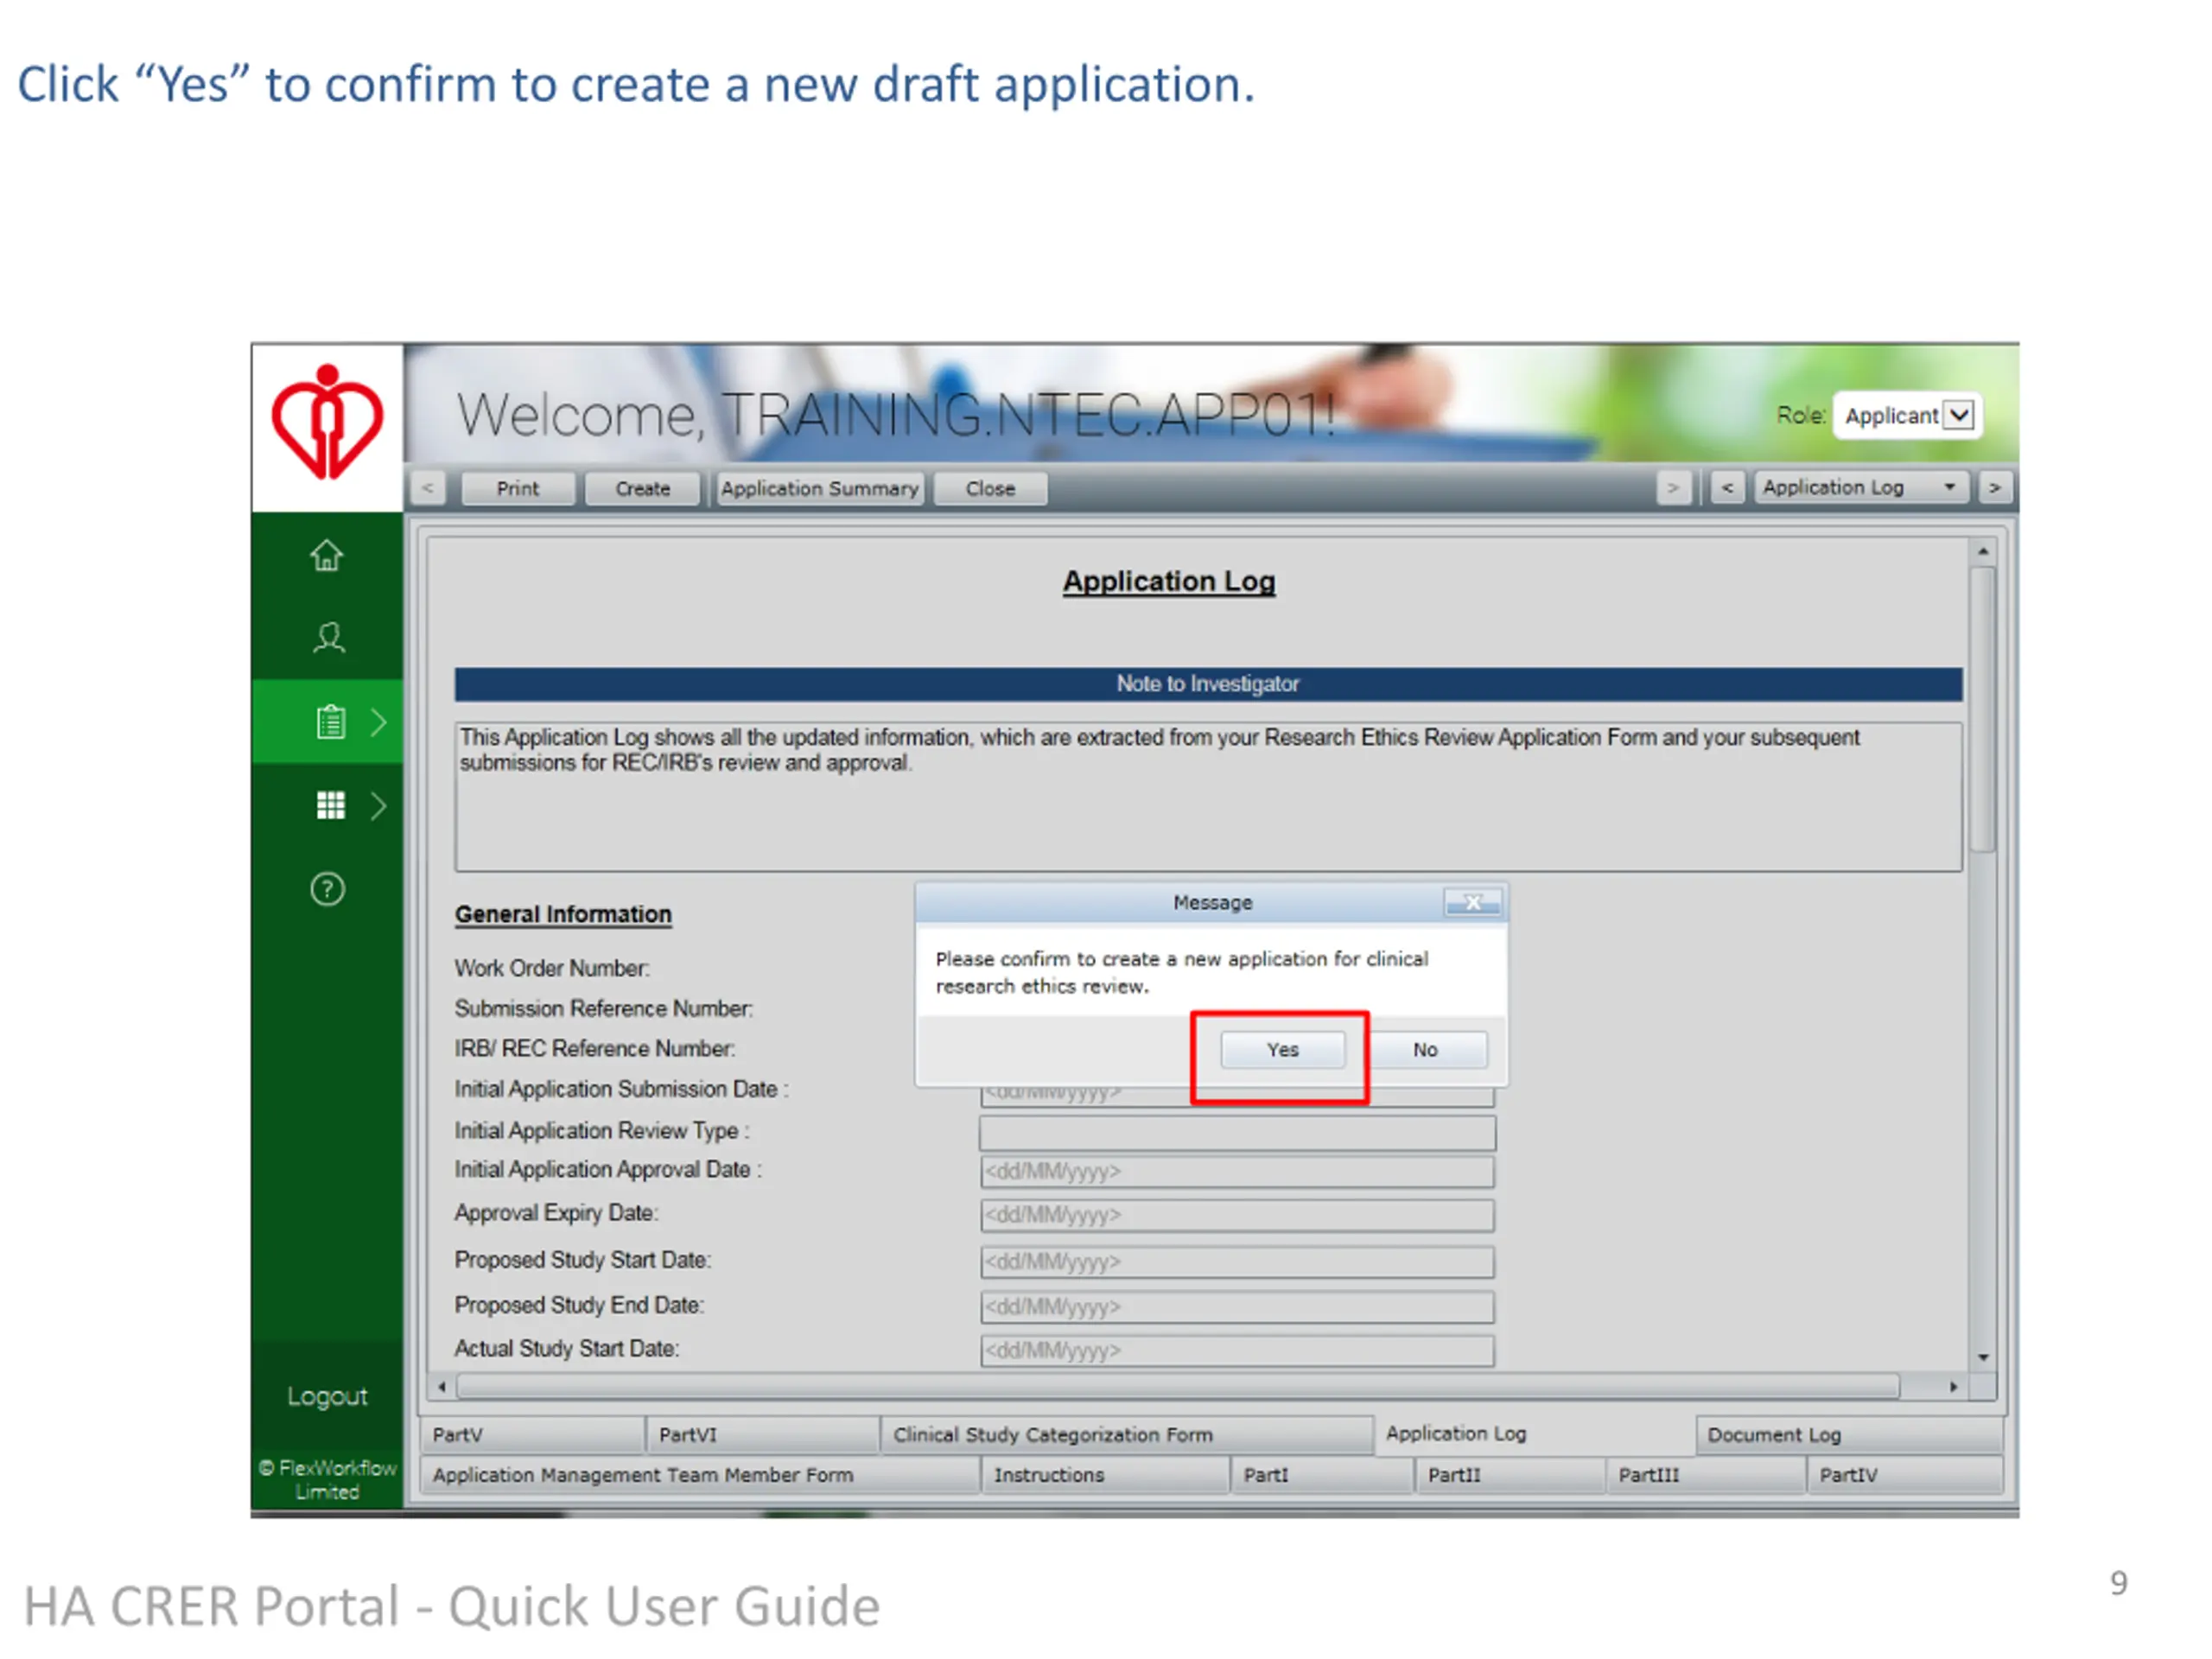Screen dimensions: 2212x1659
Task: Click the Home icon in sidebar
Action: click(x=326, y=555)
